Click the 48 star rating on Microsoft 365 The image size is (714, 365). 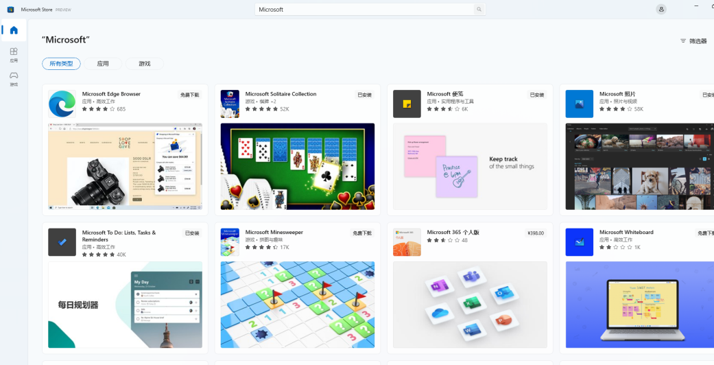point(447,239)
